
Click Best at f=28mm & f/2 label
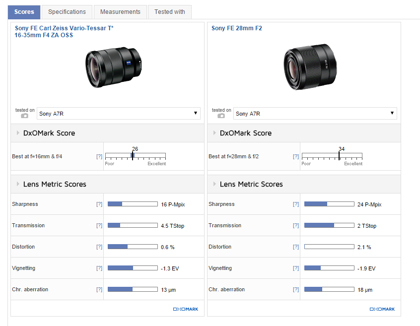233,156
